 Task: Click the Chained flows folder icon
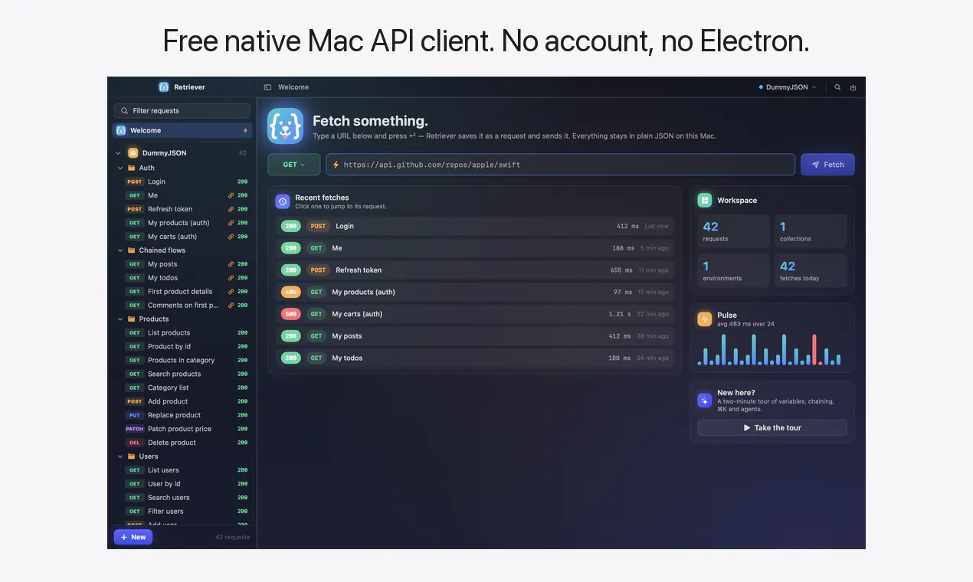click(131, 250)
